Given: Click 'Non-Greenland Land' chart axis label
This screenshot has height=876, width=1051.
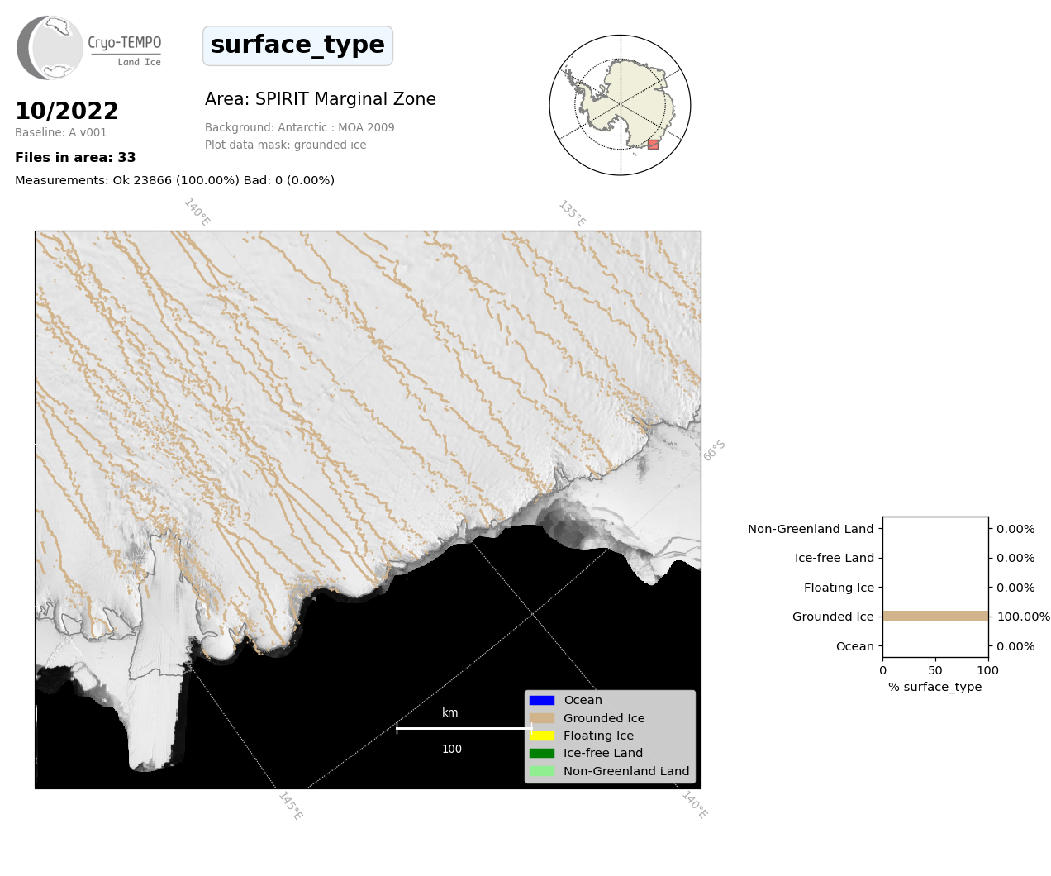Looking at the screenshot, I should [x=811, y=529].
